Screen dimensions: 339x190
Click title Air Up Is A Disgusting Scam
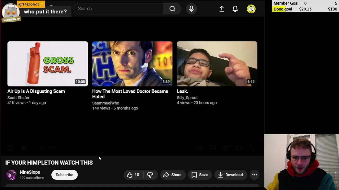coord(36,91)
